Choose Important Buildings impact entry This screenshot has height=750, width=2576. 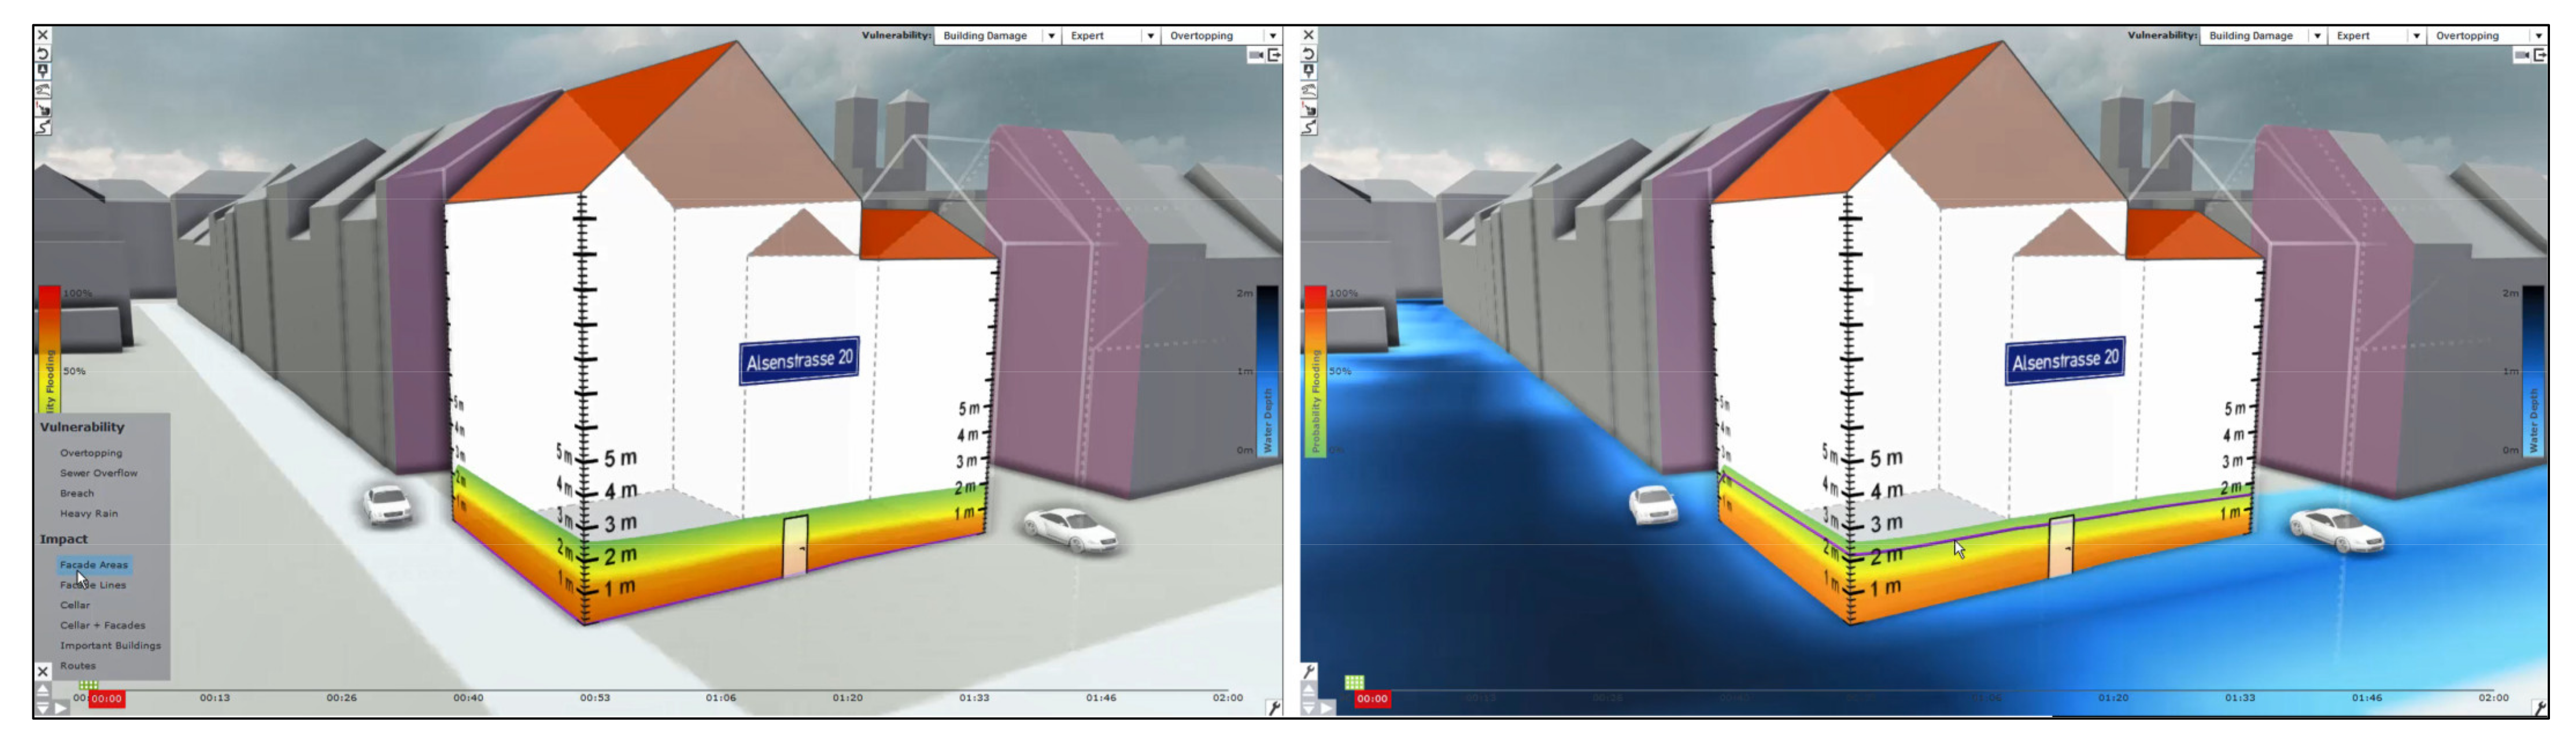110,646
